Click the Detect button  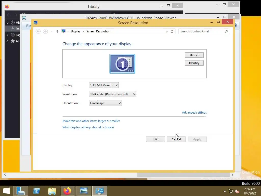pyautogui.click(x=194, y=55)
